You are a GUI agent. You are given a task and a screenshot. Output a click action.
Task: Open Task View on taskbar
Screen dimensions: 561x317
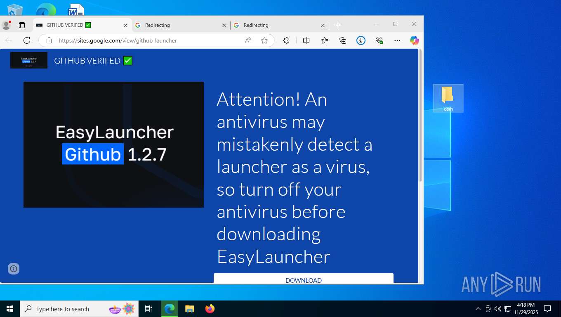148,309
